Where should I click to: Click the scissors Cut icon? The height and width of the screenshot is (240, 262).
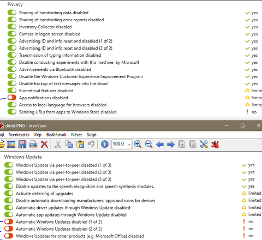pos(58,145)
